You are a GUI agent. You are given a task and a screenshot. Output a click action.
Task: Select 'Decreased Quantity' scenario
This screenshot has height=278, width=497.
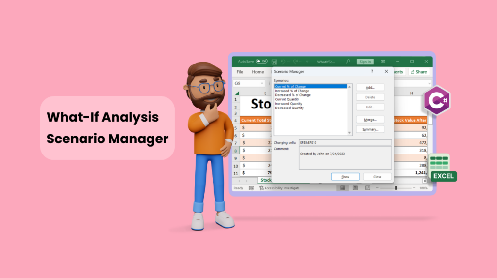point(311,108)
